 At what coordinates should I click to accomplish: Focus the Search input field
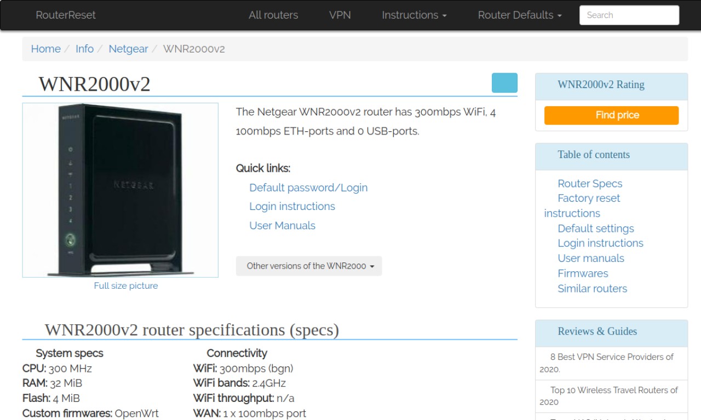(x=629, y=15)
